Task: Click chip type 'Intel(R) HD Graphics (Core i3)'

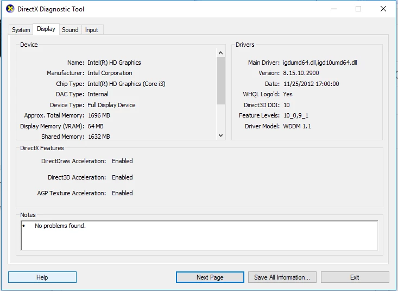Action: click(x=127, y=84)
